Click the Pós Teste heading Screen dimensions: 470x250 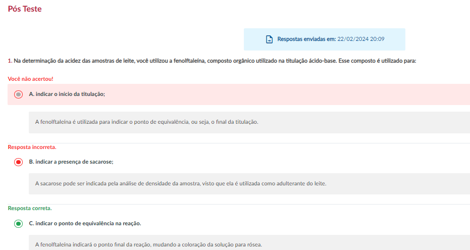click(25, 9)
